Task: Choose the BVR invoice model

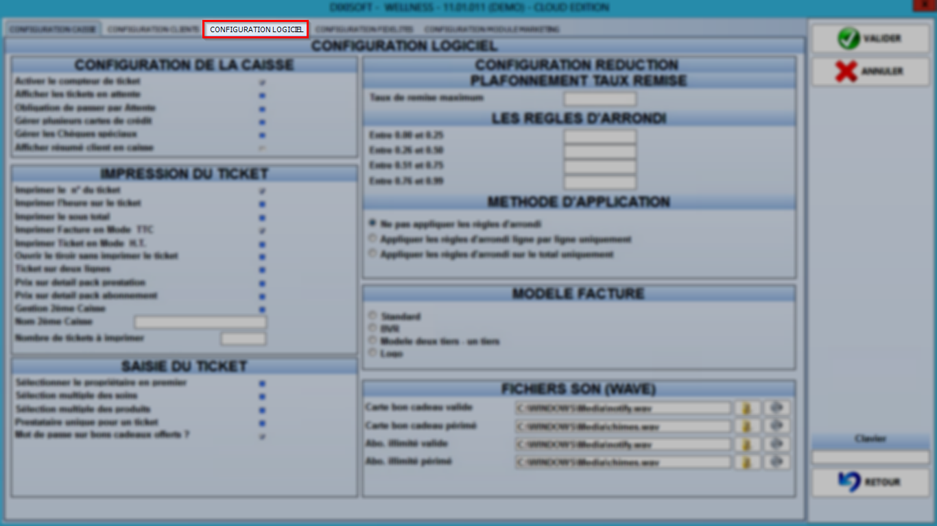Action: [373, 328]
